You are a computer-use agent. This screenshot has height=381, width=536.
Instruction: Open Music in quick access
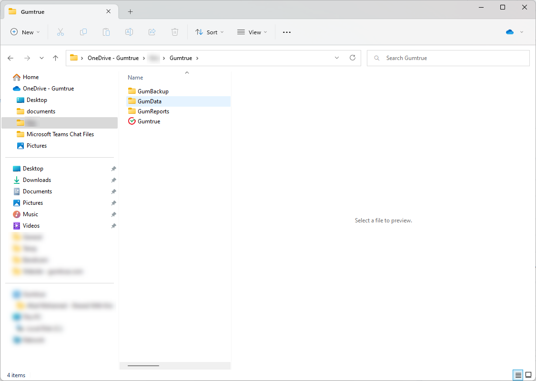[x=25, y=214]
